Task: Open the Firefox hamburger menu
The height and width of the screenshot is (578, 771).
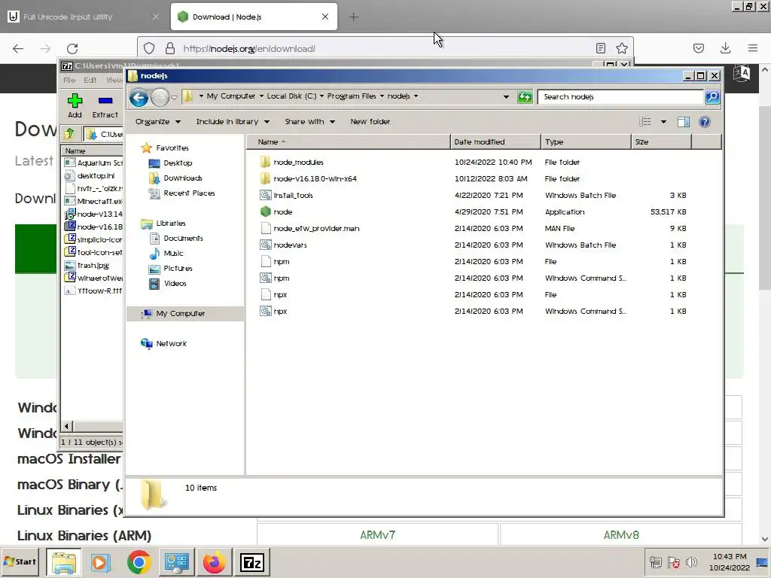Action: (753, 48)
